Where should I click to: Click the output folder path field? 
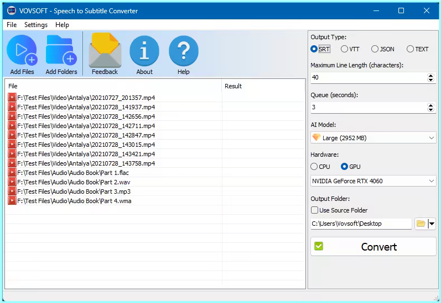point(361,224)
